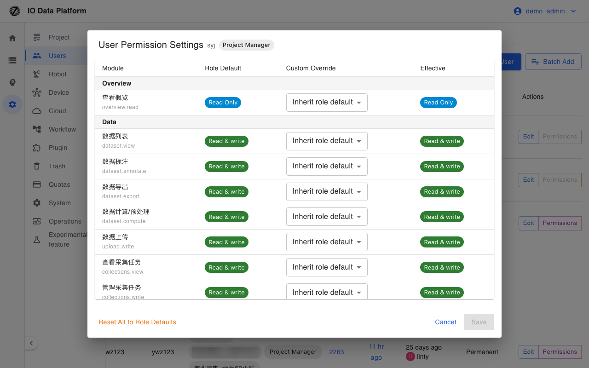Open Custom Override dropdown for overview.read
This screenshot has height=368, width=589.
click(327, 102)
